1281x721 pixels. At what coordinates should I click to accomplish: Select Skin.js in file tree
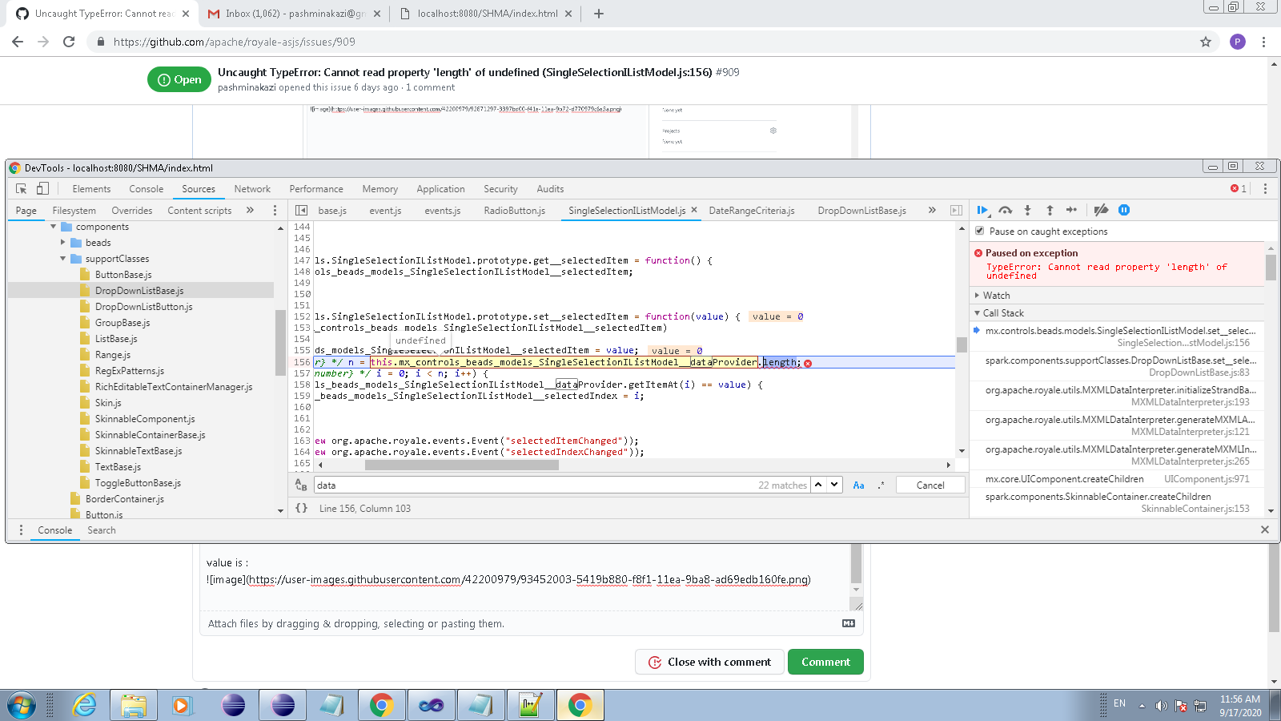tap(108, 403)
